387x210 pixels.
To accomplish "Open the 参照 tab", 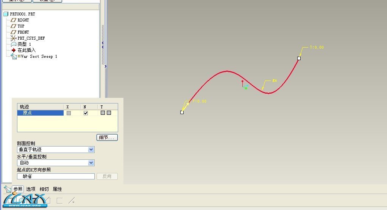I will tap(18, 189).
